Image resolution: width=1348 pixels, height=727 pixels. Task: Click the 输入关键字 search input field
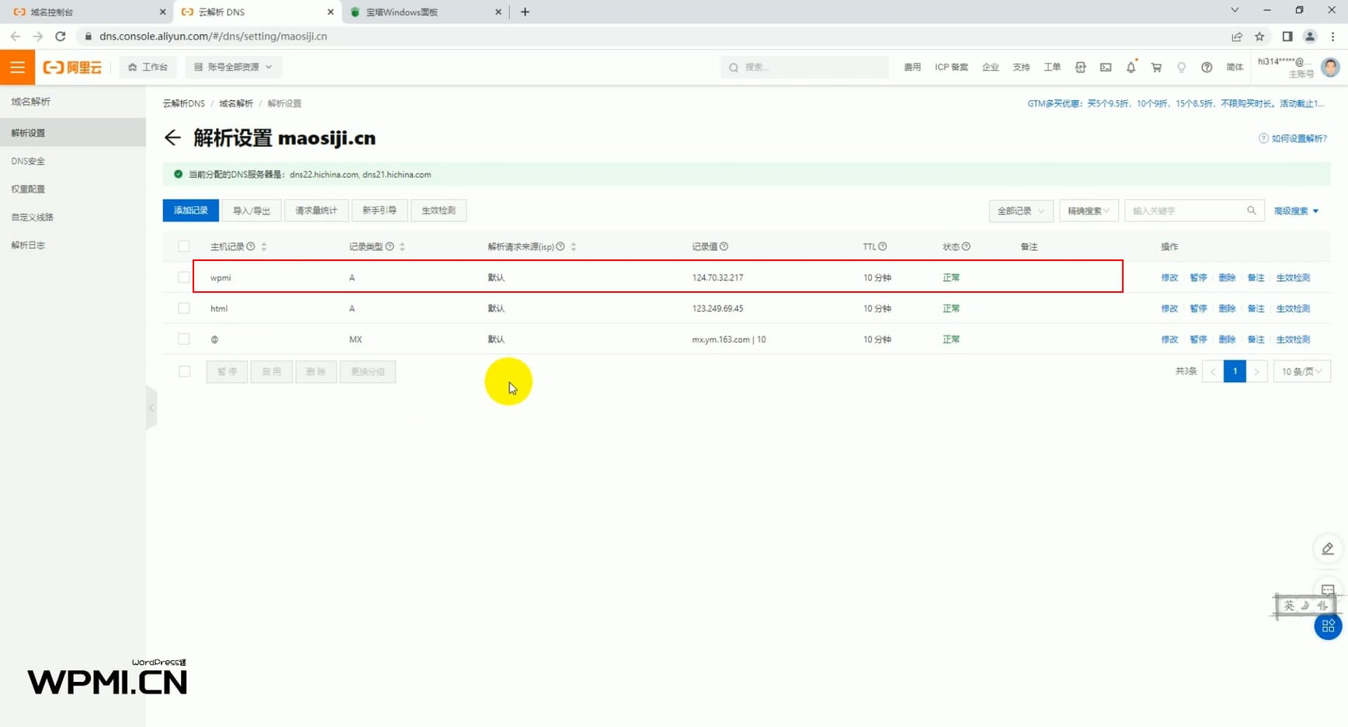1184,210
